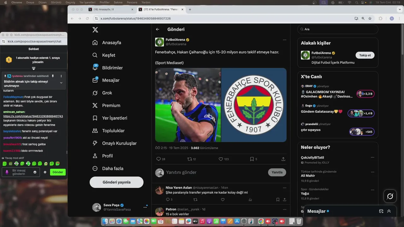Open Chrome Görüntü menu
The image size is (404, 227).
tap(56, 2)
